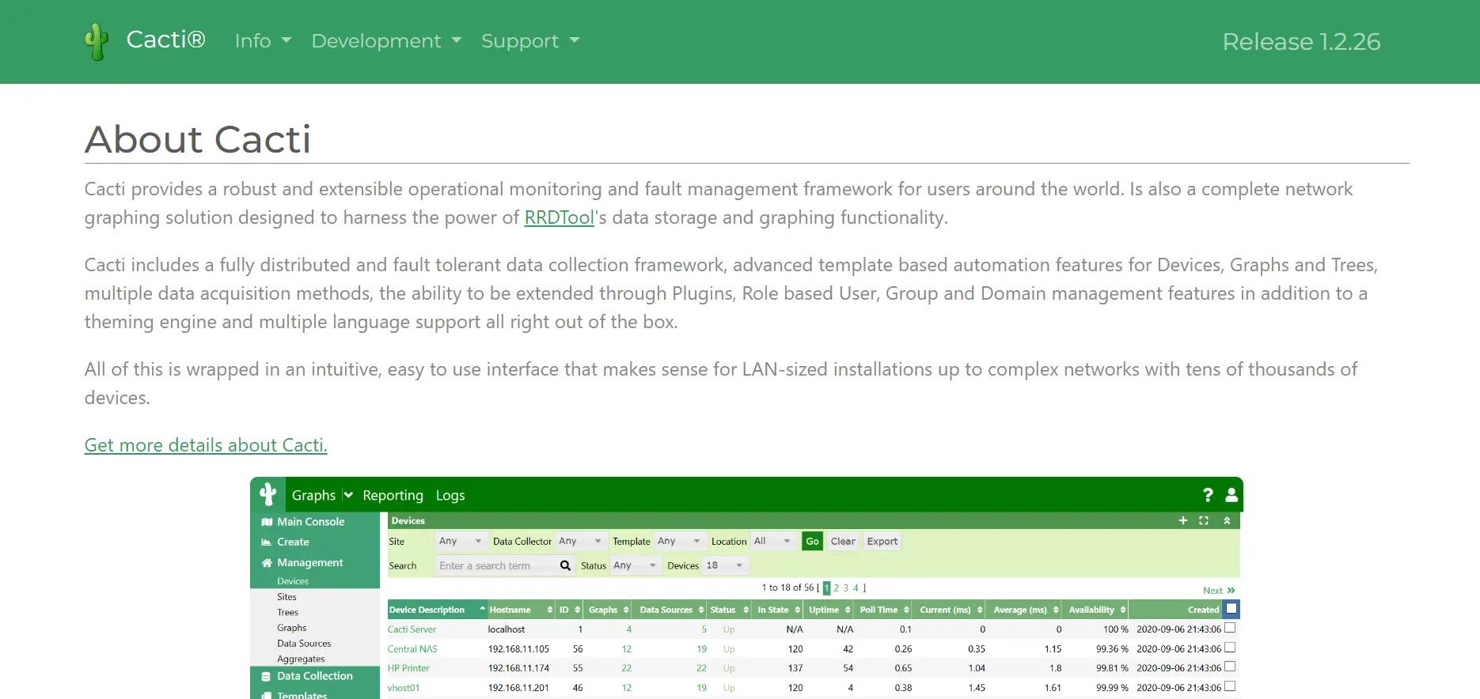Viewport: 1480px width, 699px height.
Task: Click the sort arrows on In State column
Action: click(797, 610)
